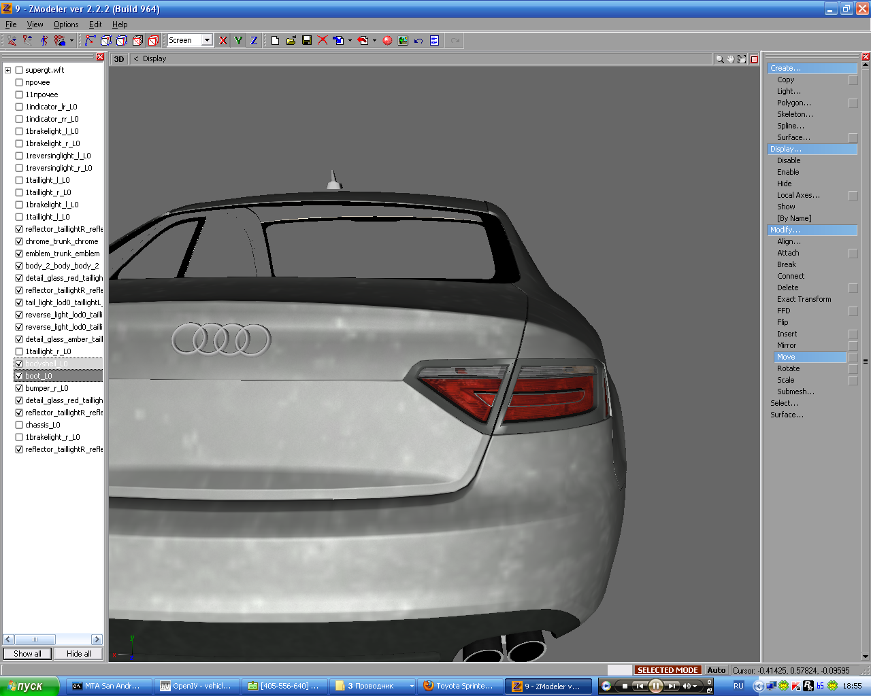Screen dimensions: 871x696
Task: Expand the supergt.wft tree node
Action: (x=8, y=70)
